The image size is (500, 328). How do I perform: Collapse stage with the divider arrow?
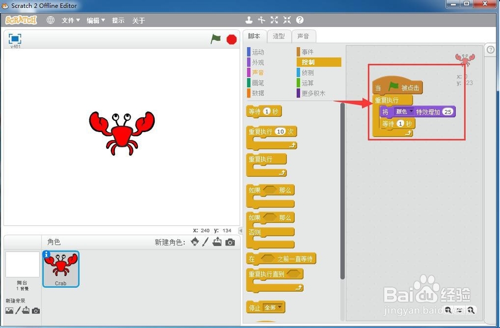coord(241,230)
